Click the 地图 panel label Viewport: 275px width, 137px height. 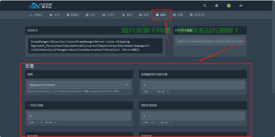point(30,75)
